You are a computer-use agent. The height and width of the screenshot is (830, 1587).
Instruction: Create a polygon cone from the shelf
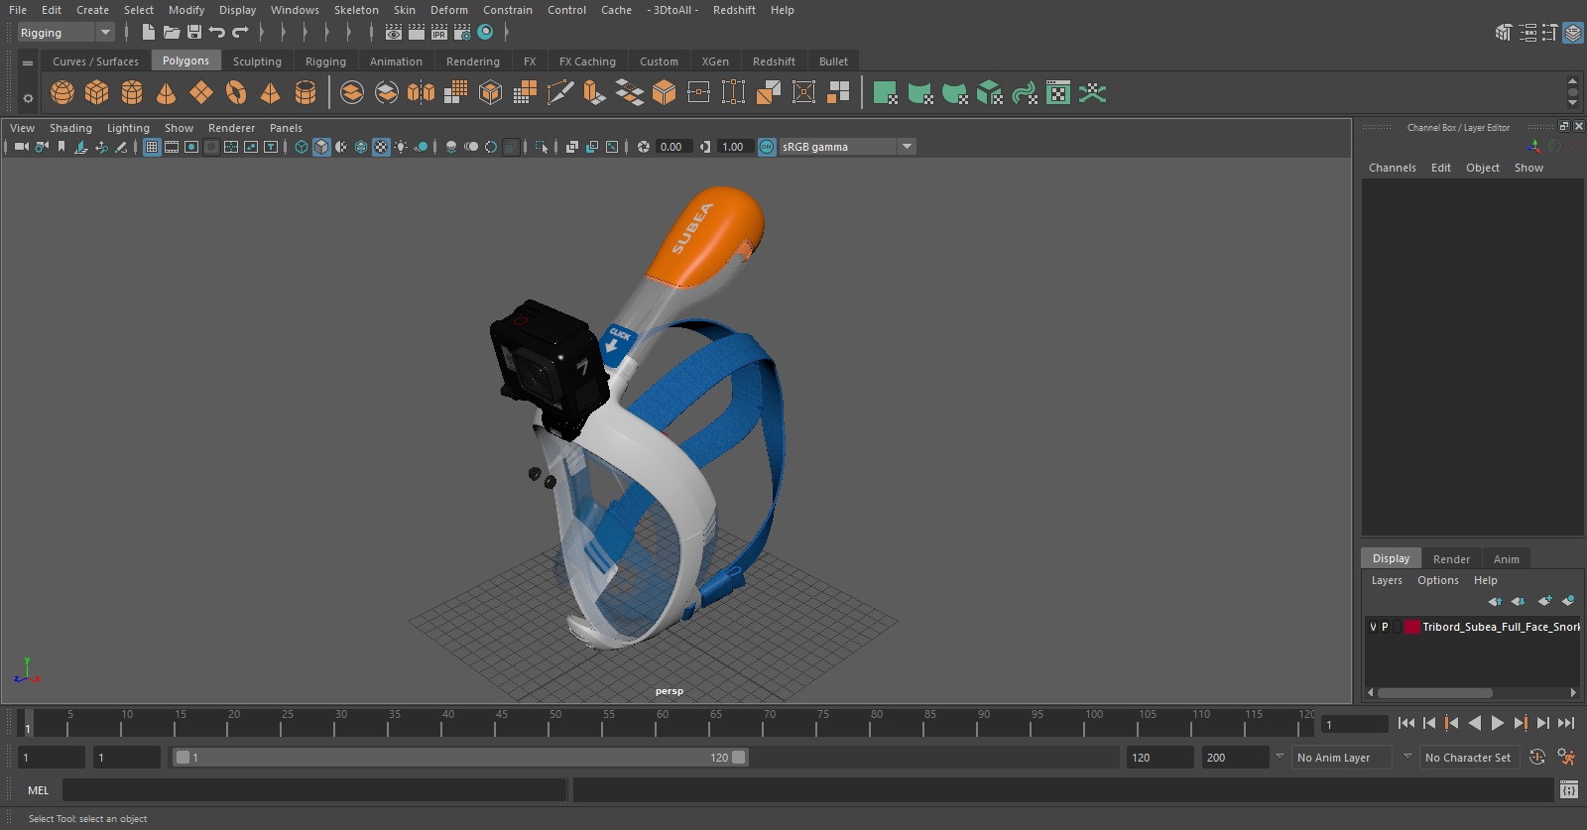[x=167, y=93]
